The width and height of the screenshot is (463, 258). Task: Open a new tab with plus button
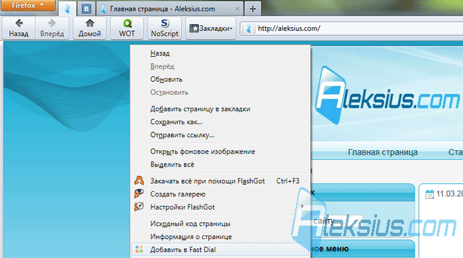[x=253, y=9]
